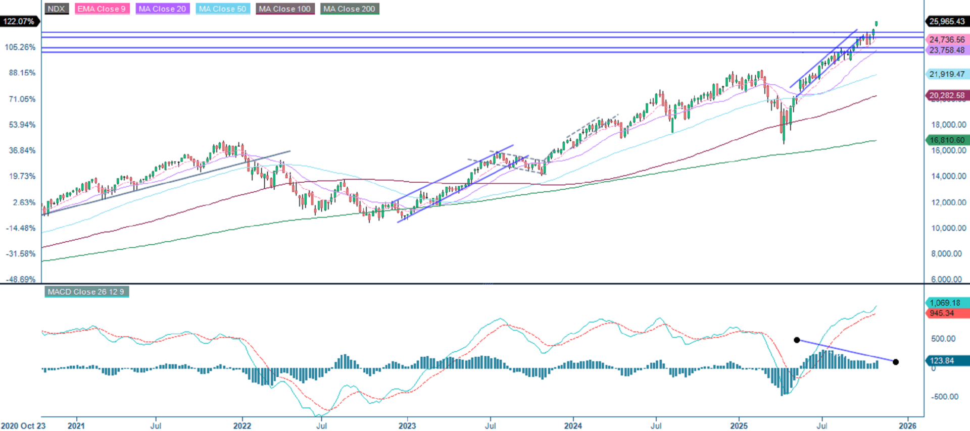The height and width of the screenshot is (431, 970).
Task: Click the 36.84% percent axis label
Action: point(22,150)
